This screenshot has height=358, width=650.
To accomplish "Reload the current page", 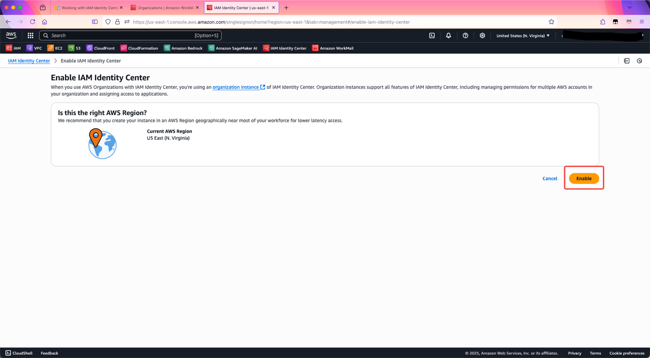I will tap(33, 22).
